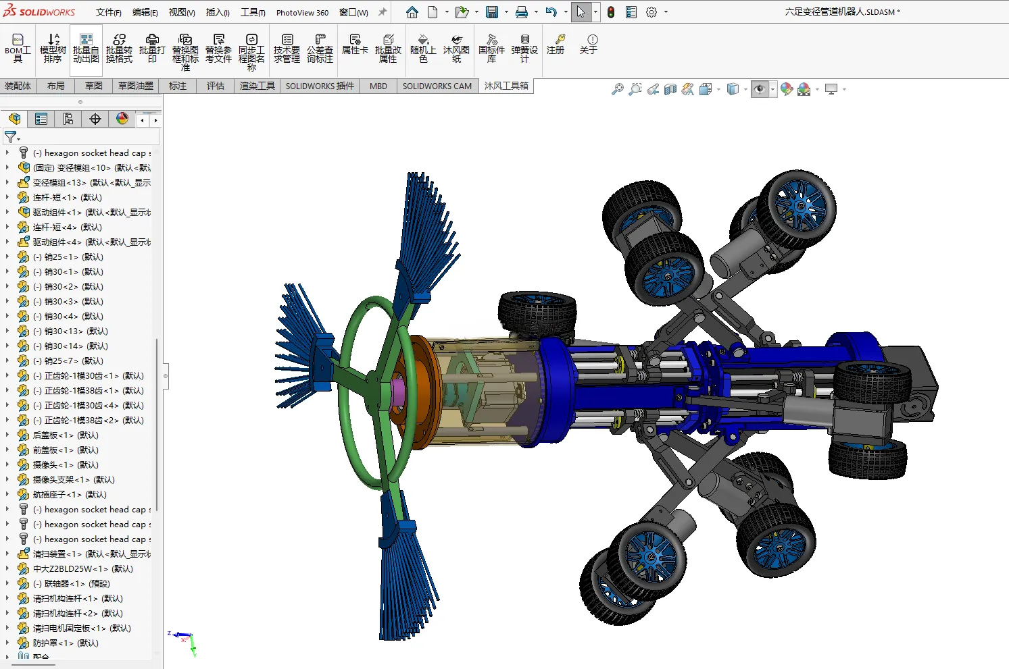Open the 国标件库 library
The width and height of the screenshot is (1009, 669).
click(491, 48)
